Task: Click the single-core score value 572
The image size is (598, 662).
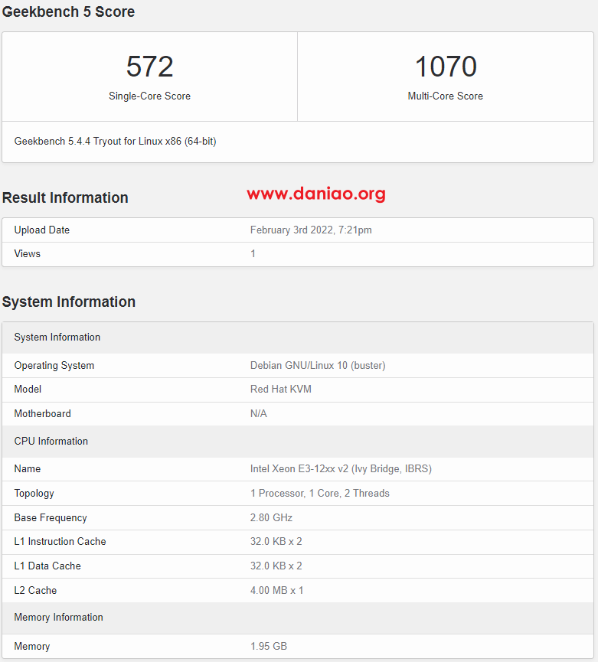Action: pos(150,67)
